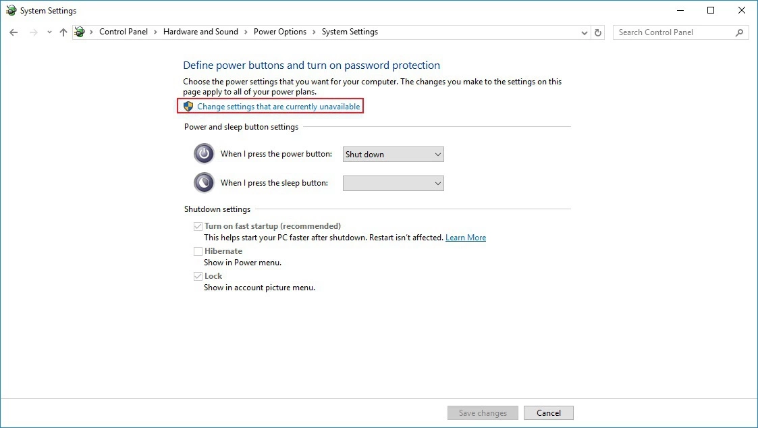Click the Up one level arrow
This screenshot has height=428, width=758.
[63, 32]
